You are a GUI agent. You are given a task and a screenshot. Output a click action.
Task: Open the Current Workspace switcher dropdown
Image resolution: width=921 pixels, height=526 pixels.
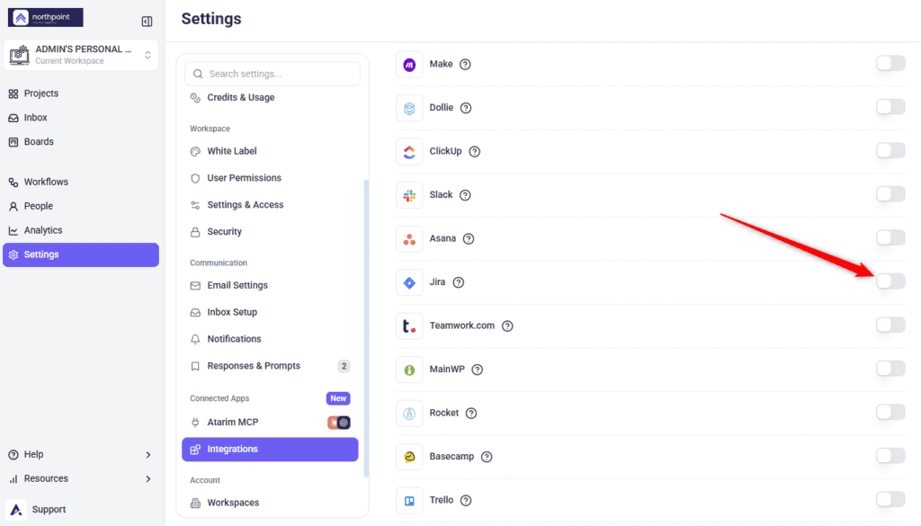click(x=81, y=55)
